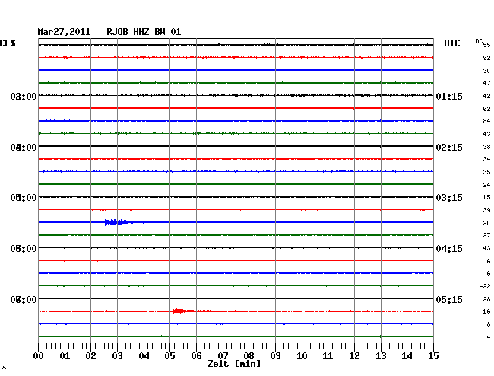Select the DC value '92'
This screenshot has height=376, width=494.
pos(486,58)
